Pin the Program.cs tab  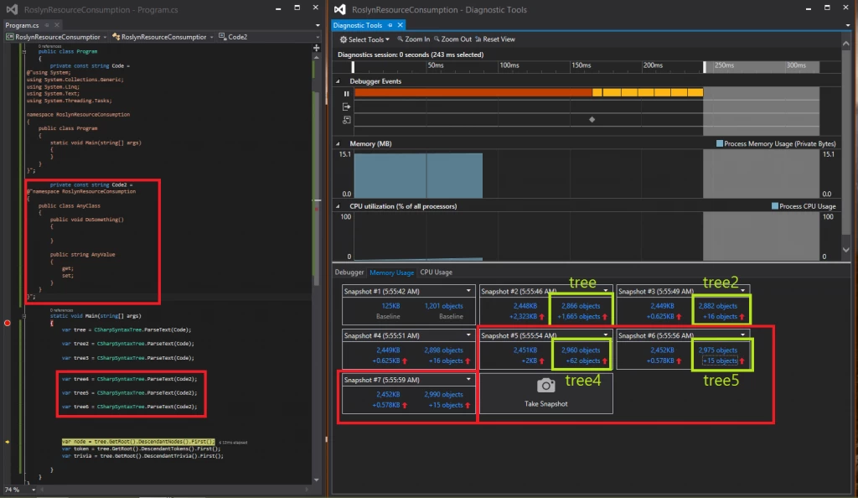47,25
